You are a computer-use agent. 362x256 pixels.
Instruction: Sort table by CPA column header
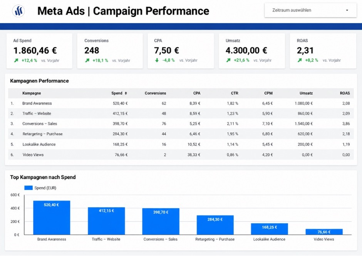(197, 93)
